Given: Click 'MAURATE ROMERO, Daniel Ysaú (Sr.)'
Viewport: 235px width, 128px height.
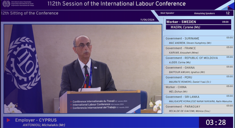Looking at the screenshot, I should pos(190,82).
